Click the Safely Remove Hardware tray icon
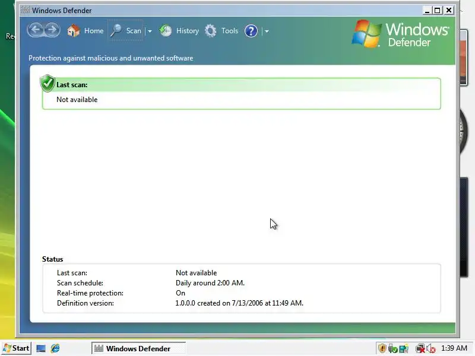The height and width of the screenshot is (356, 475). pyautogui.click(x=392, y=349)
